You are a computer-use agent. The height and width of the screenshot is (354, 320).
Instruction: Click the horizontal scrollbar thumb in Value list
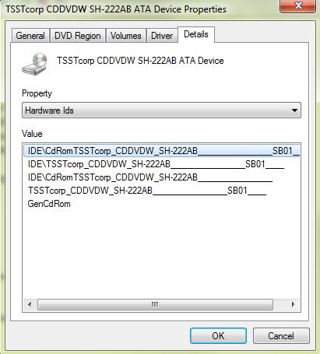(x=155, y=304)
